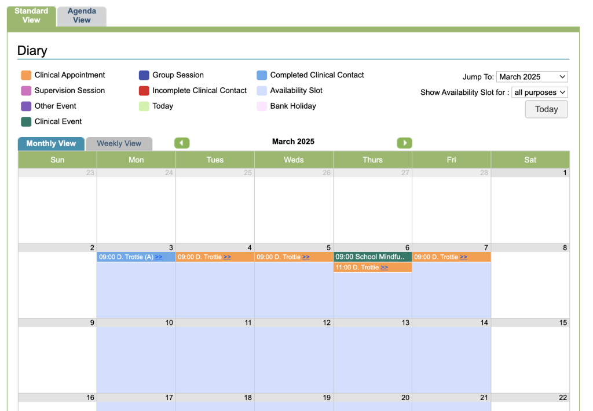This screenshot has height=411, width=593.
Task: Go to previous month using green arrow
Action: click(x=182, y=143)
